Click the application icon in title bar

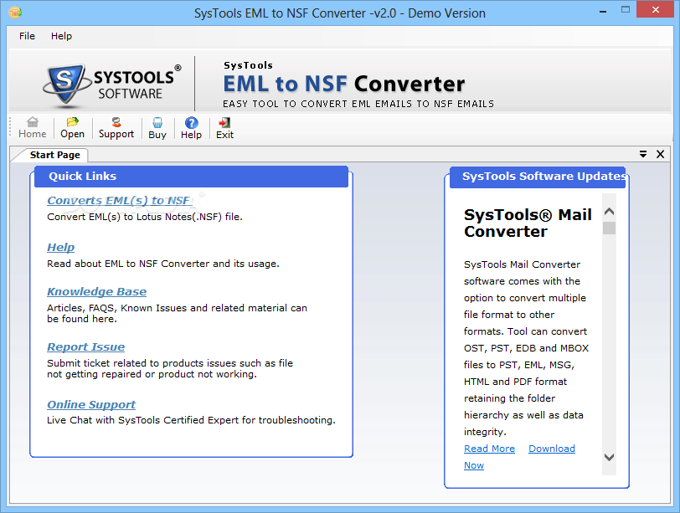pyautogui.click(x=15, y=12)
